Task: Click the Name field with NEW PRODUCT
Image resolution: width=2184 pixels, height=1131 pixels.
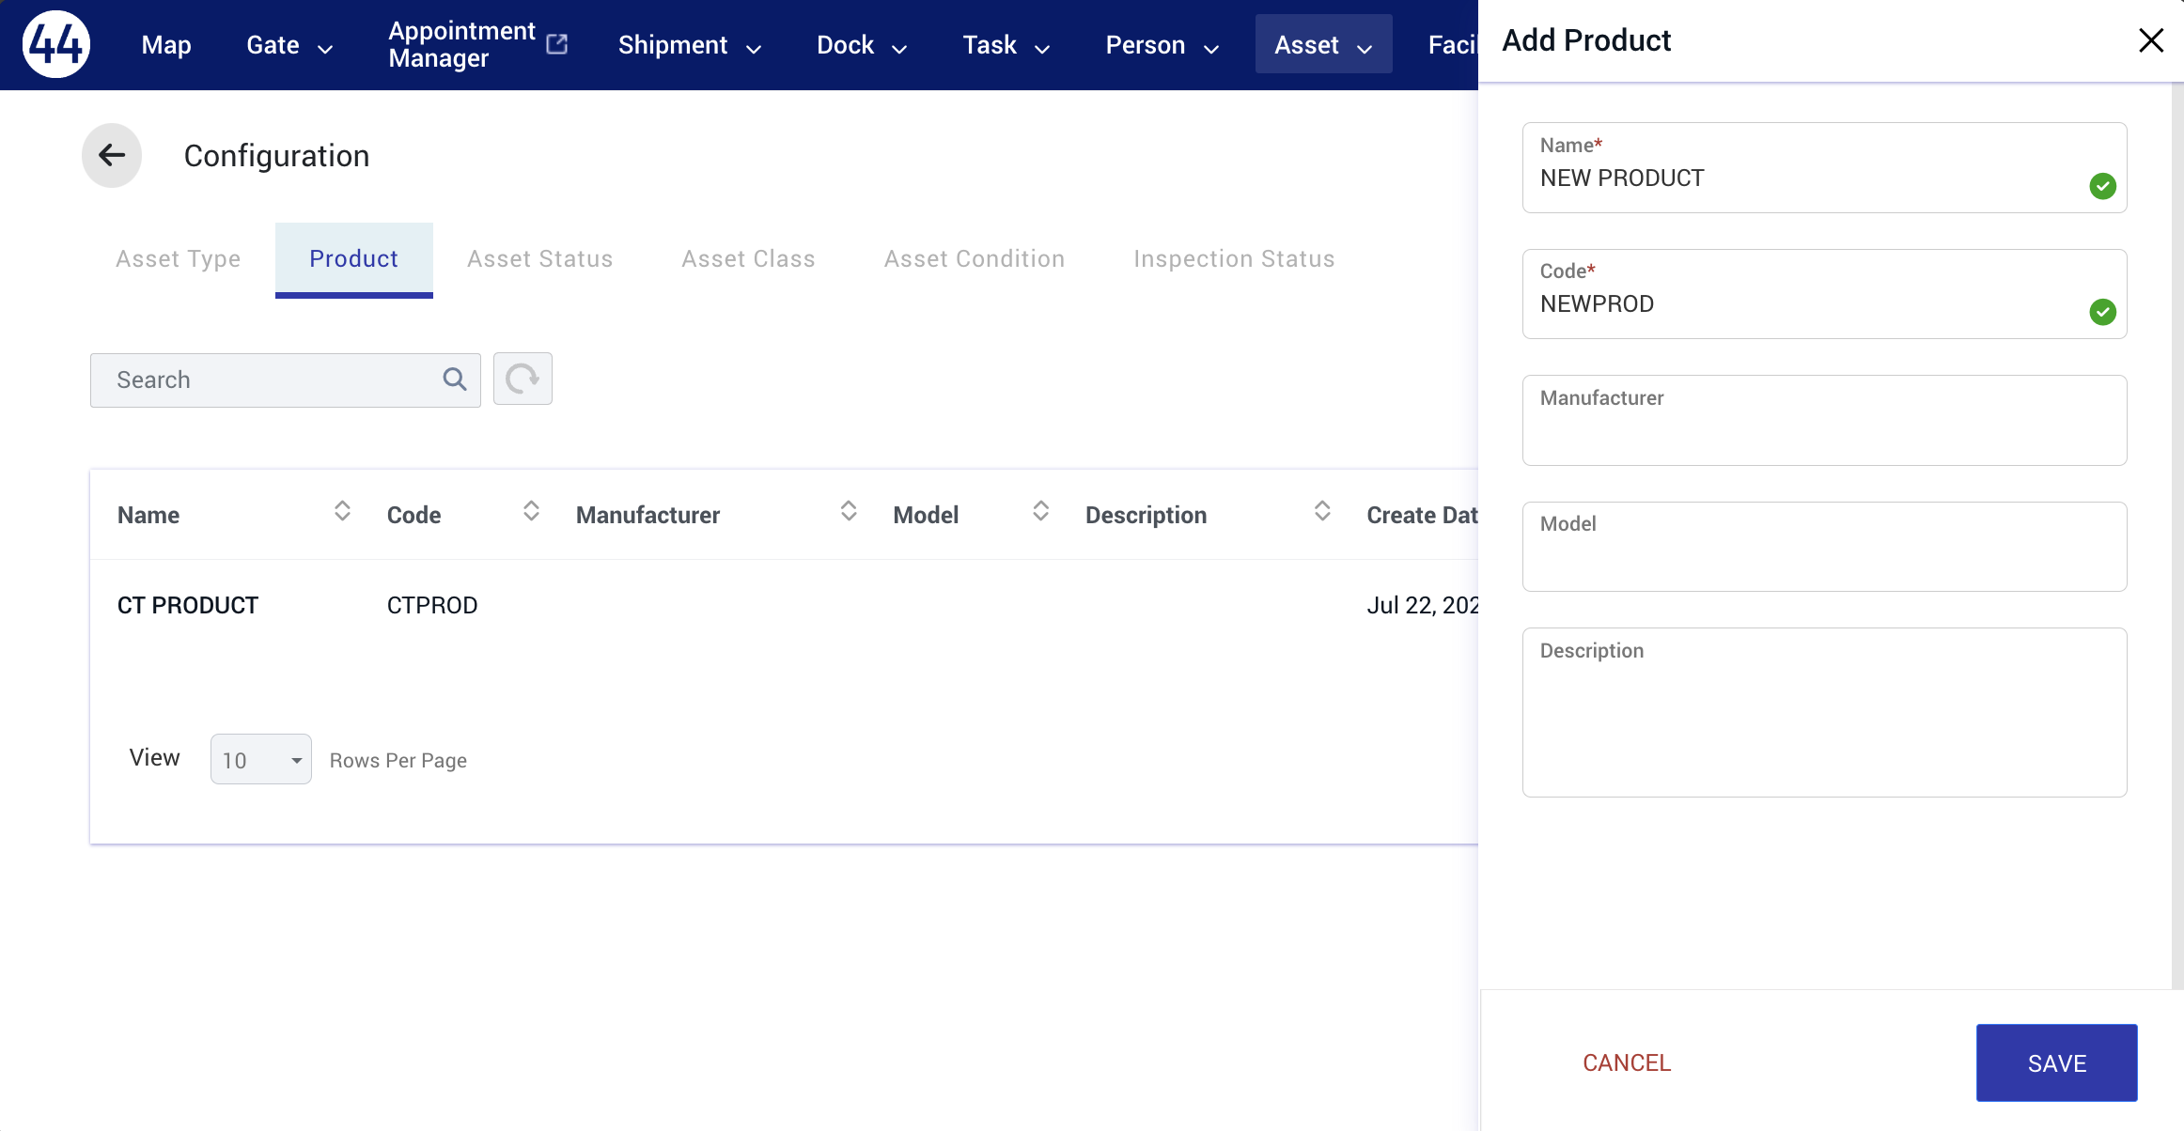Action: 1824,167
